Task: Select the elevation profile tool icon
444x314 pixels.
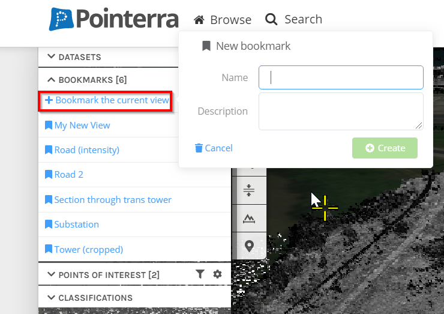Action: (249, 218)
